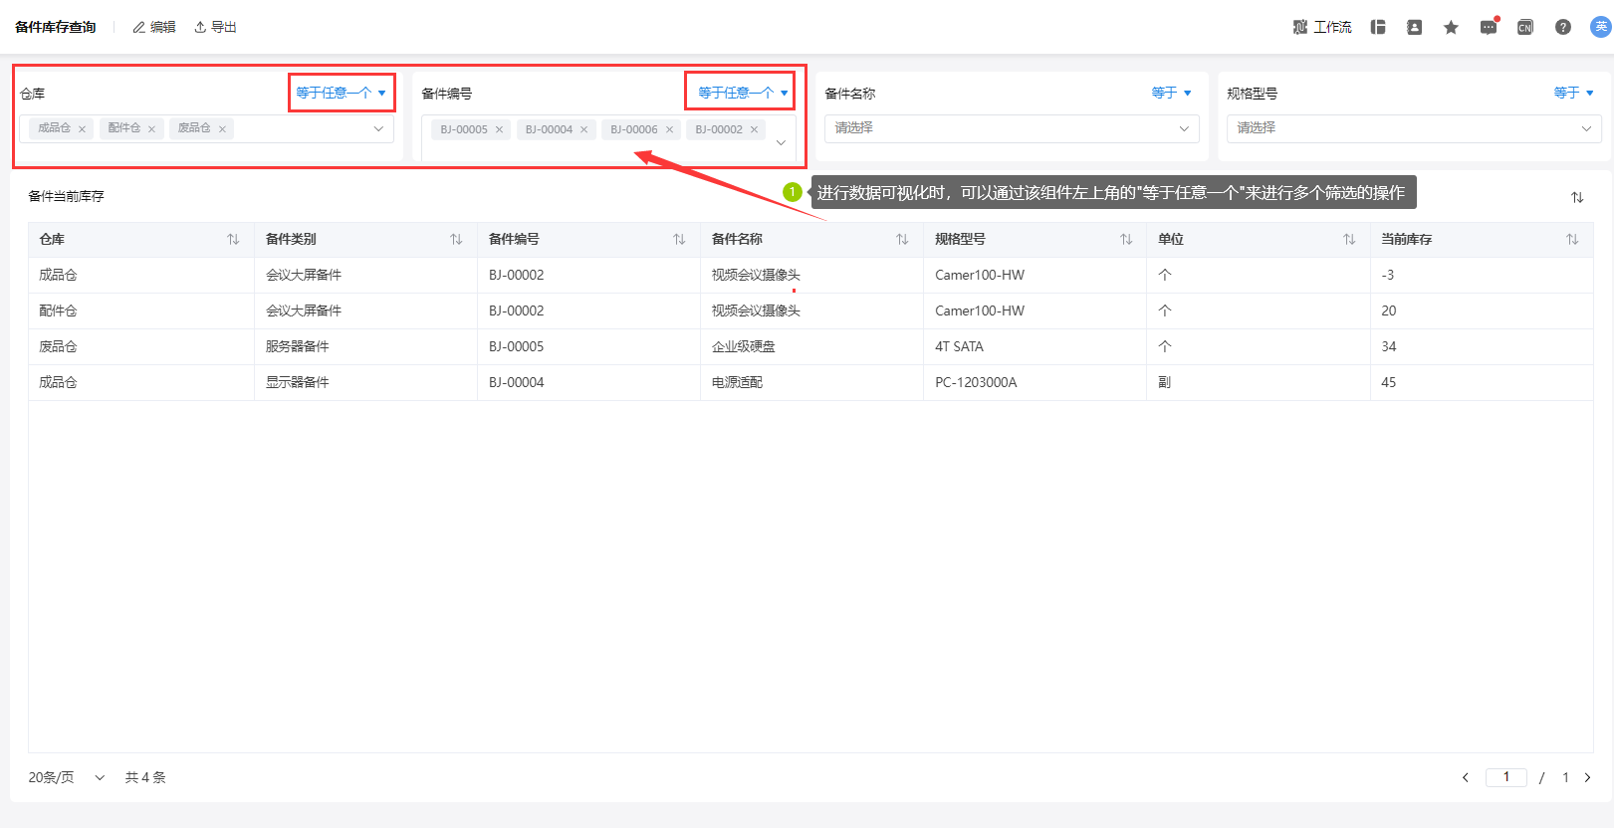This screenshot has height=828, width=1614.
Task: Open the help question mark icon
Action: 1563,27
